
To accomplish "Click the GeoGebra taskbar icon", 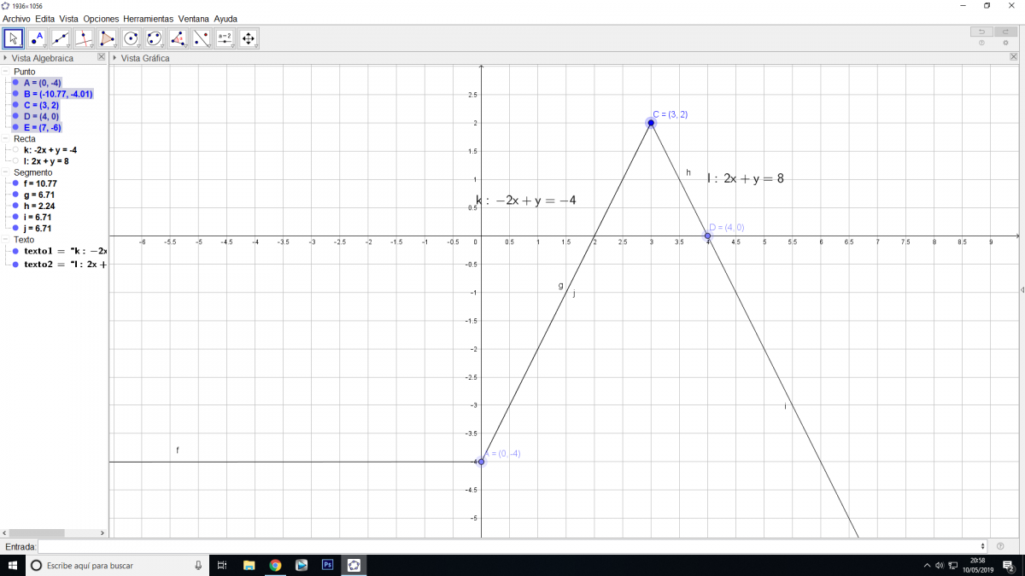I will [x=354, y=565].
